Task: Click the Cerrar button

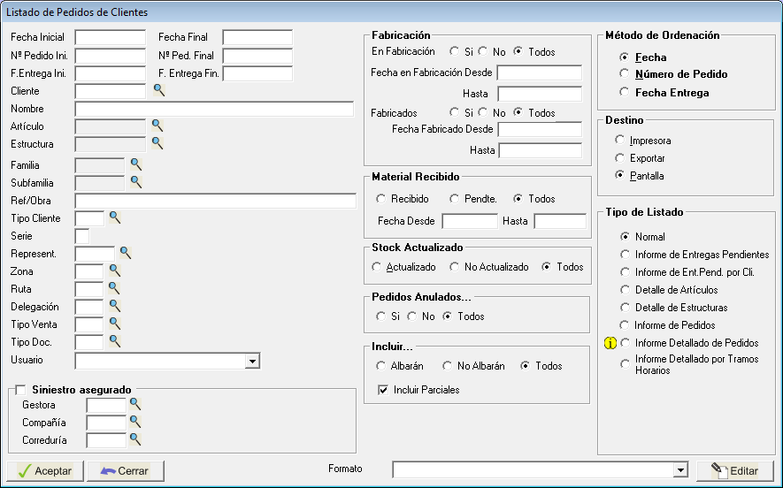Action: tap(125, 471)
